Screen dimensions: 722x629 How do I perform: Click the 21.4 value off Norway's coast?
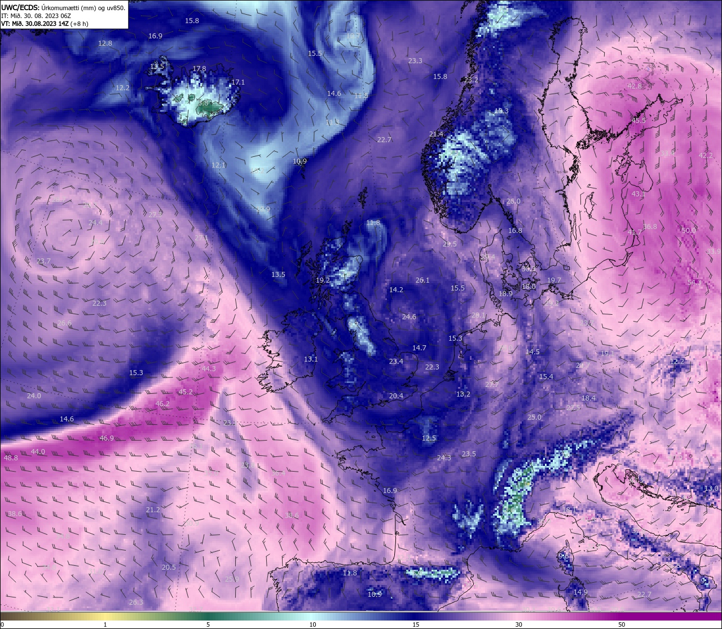tap(436, 134)
